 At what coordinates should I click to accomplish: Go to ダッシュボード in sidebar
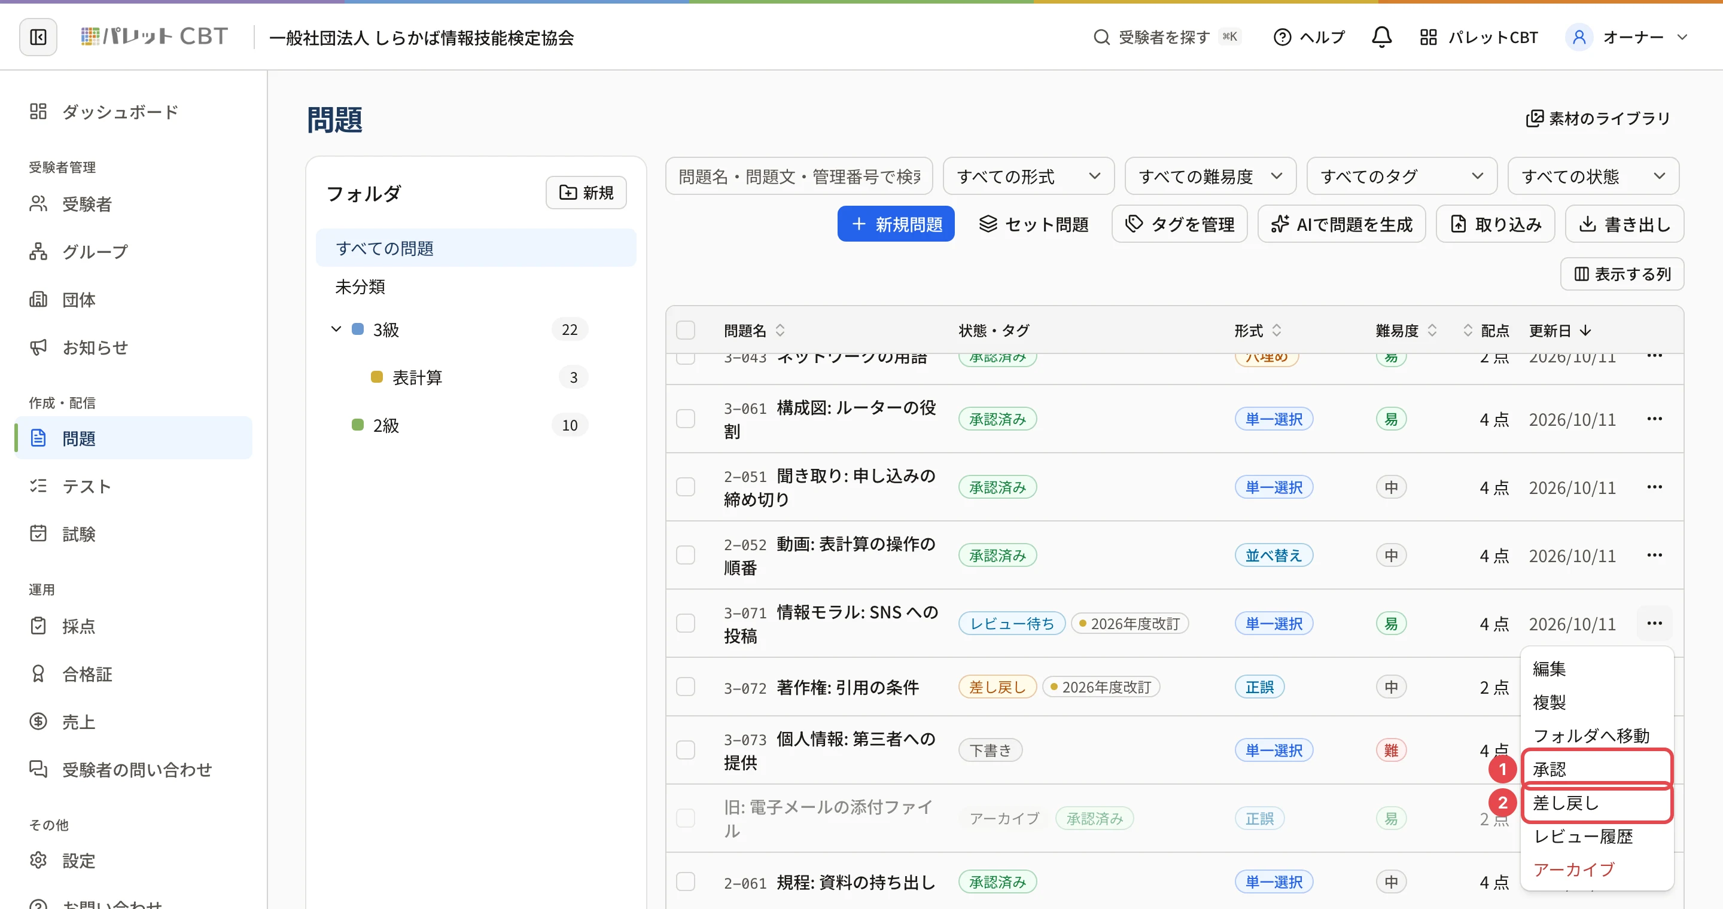134,111
